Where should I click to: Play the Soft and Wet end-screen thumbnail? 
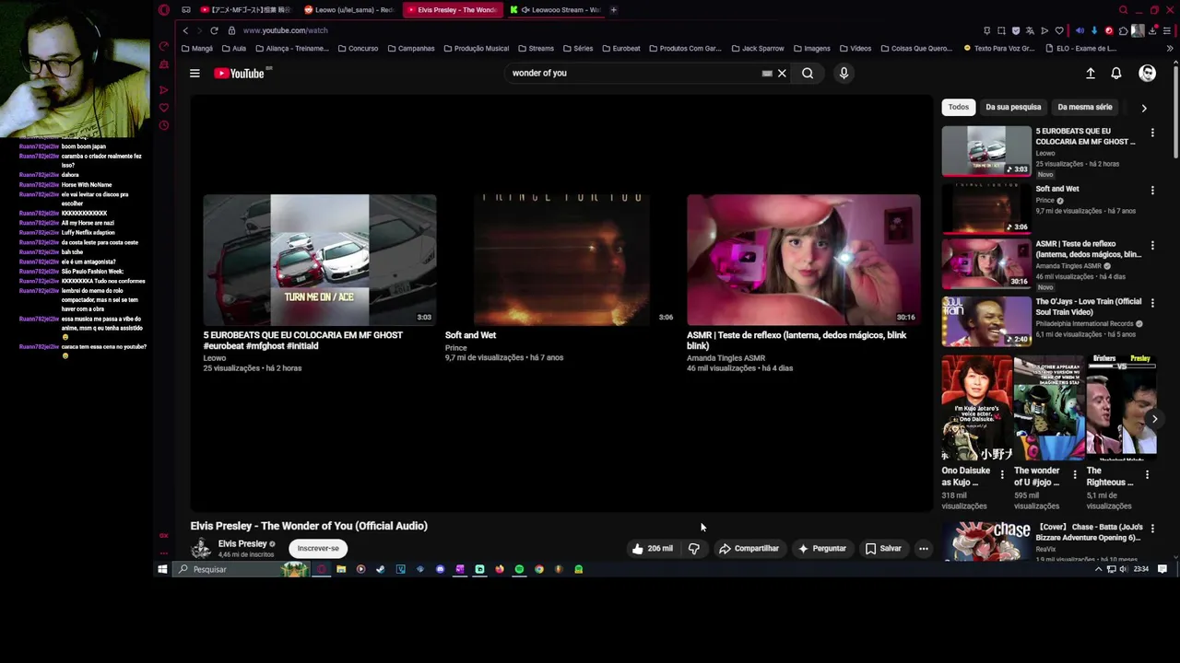(x=561, y=260)
